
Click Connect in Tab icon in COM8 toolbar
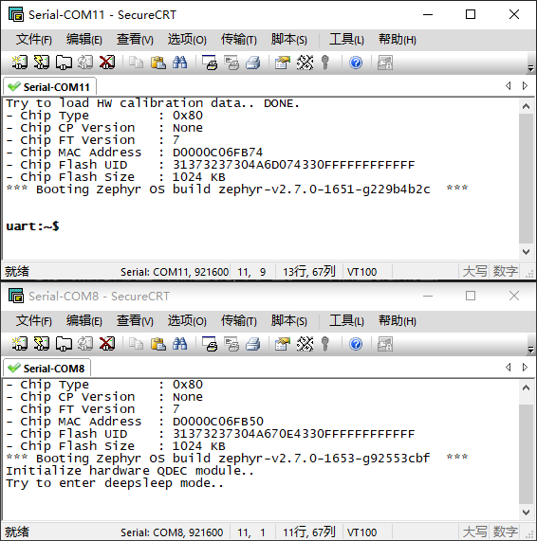[64, 344]
